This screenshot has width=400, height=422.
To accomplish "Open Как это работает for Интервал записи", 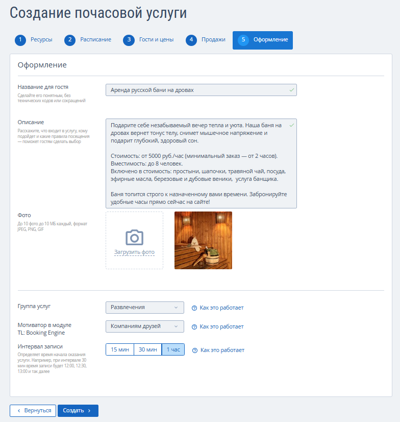I will coord(222,350).
